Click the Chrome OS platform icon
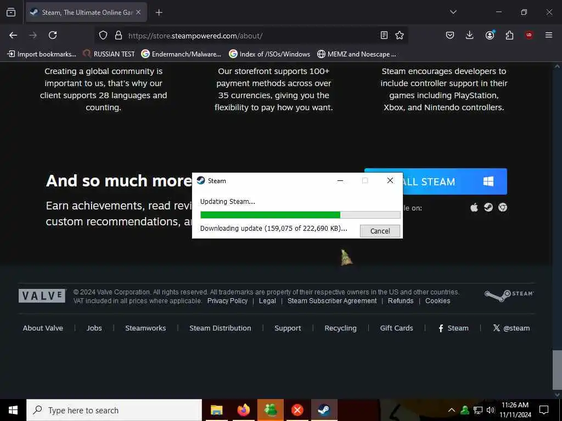562x421 pixels. click(x=503, y=207)
